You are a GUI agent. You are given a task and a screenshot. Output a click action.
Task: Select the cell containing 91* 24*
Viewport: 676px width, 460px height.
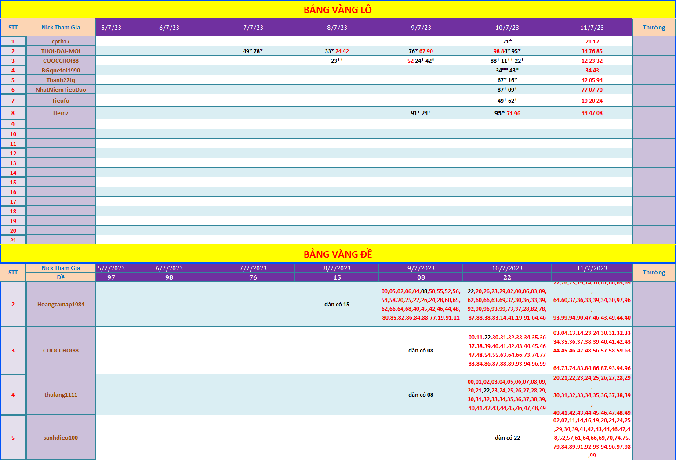421,113
